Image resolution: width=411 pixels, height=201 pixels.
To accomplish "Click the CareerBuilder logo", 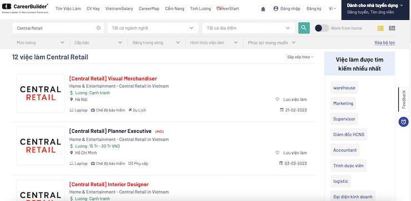I will 25,8.
